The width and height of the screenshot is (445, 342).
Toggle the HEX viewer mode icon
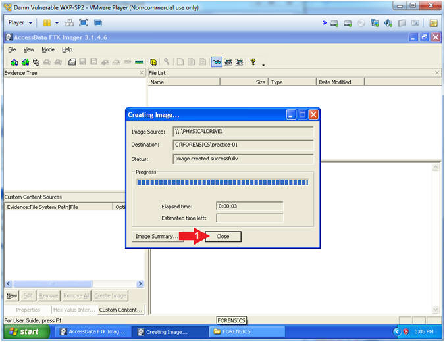(x=239, y=62)
